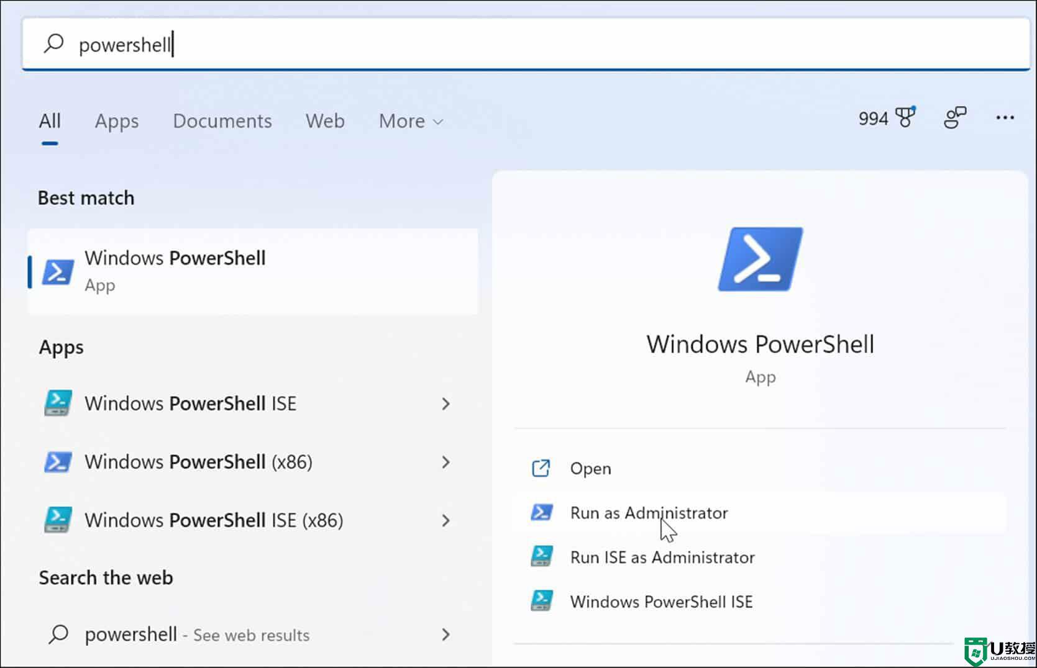Image resolution: width=1037 pixels, height=668 pixels.
Task: Switch to the Apps tab
Action: (117, 120)
